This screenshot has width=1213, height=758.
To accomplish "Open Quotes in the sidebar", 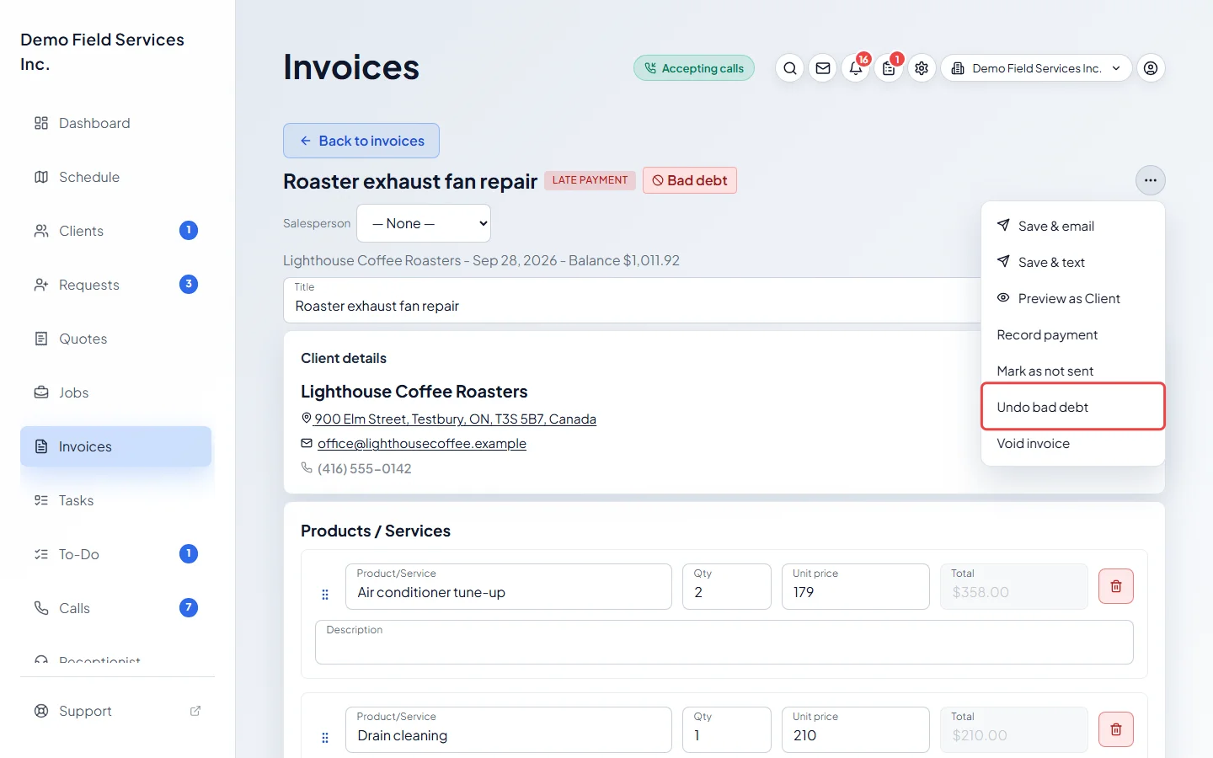I will [116, 339].
